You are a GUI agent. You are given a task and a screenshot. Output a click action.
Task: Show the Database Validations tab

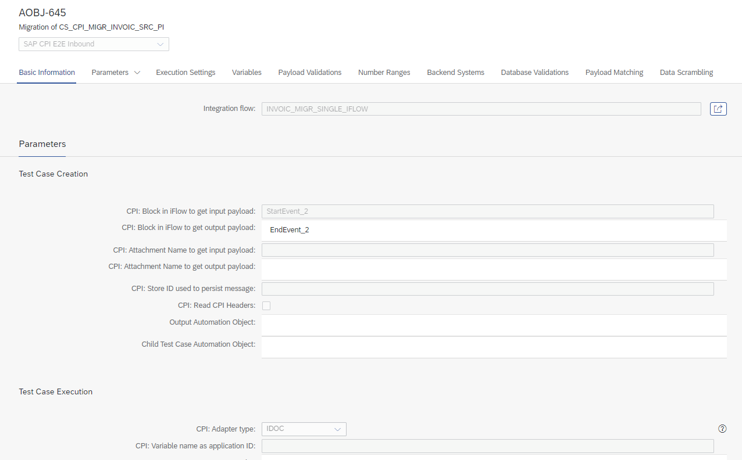[x=534, y=73]
